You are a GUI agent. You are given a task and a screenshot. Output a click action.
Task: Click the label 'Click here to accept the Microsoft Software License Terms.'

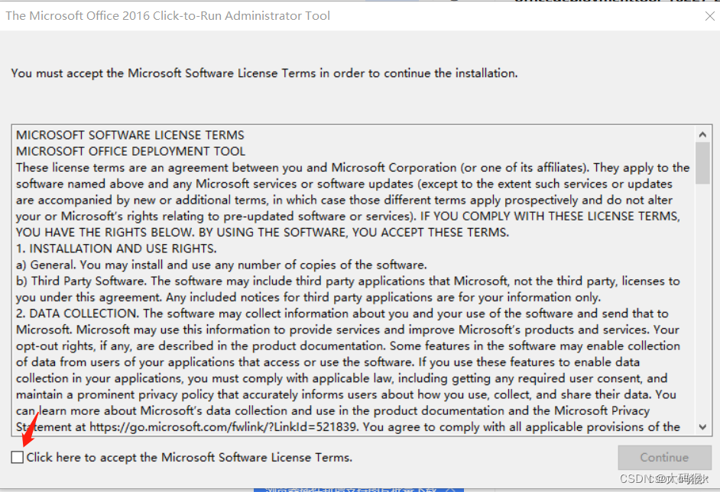click(190, 457)
